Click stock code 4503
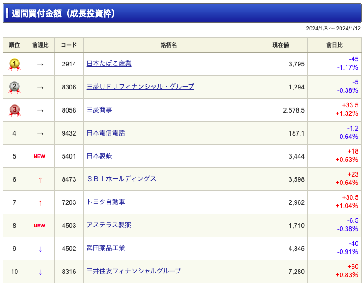 click(x=69, y=226)
